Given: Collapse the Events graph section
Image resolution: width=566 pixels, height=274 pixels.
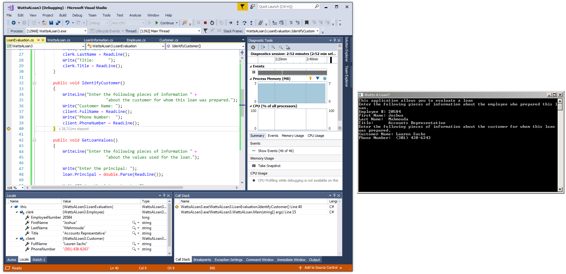Looking at the screenshot, I should click(x=251, y=66).
